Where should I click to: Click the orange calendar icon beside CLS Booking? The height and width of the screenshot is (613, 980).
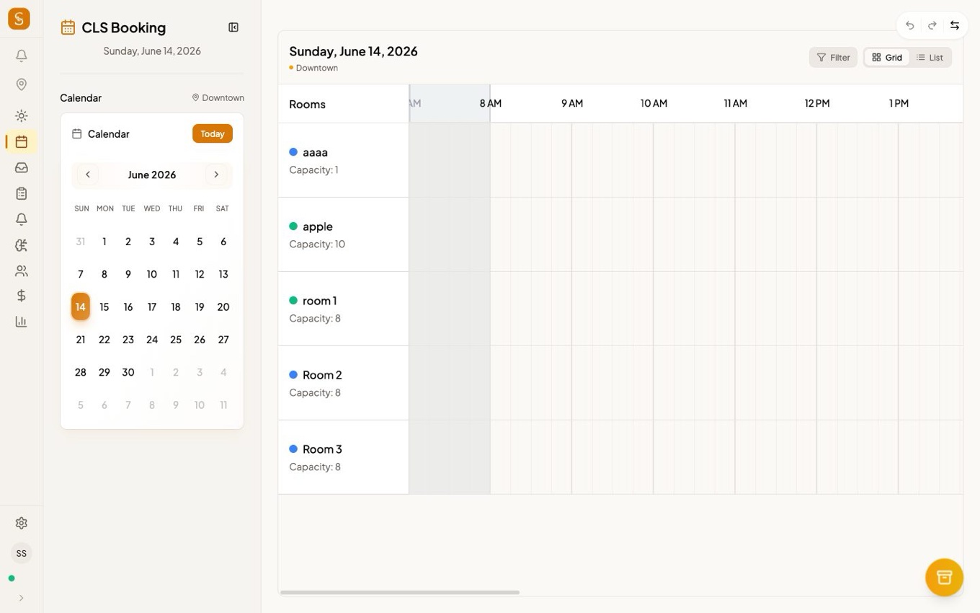coord(68,27)
